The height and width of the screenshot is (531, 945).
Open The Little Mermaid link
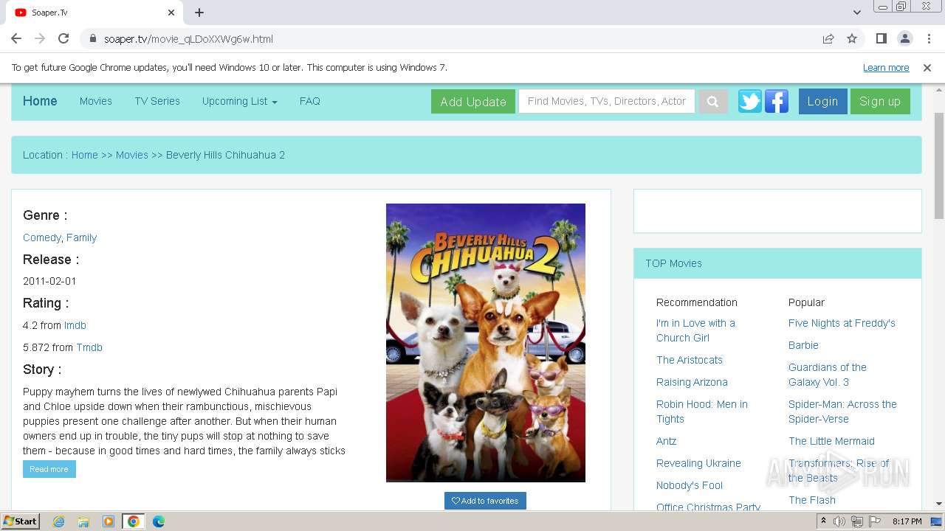tap(831, 441)
